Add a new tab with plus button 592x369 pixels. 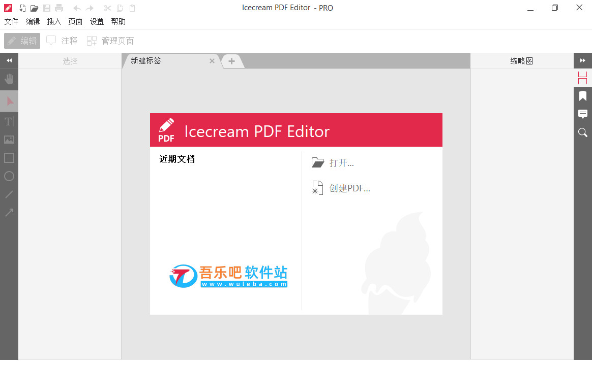tap(231, 61)
